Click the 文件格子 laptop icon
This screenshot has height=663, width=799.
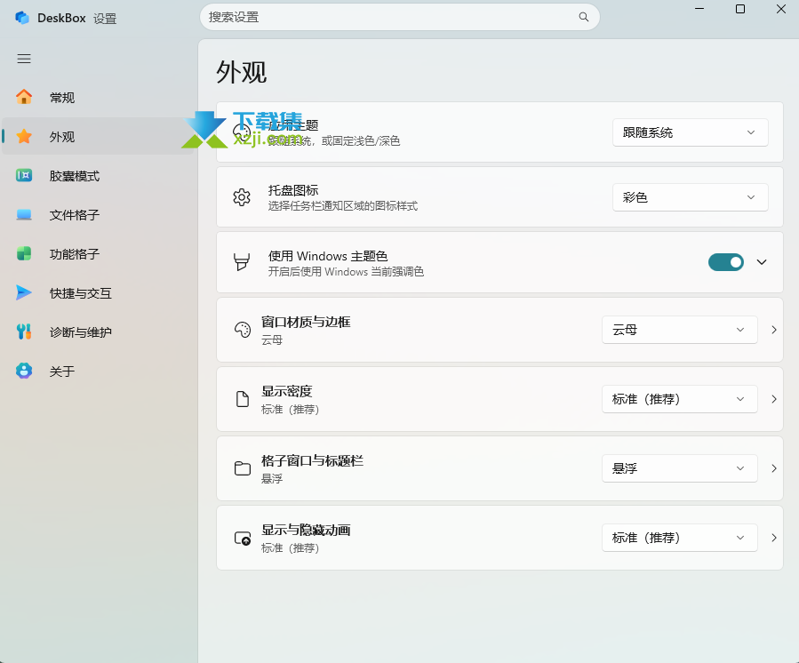click(24, 214)
